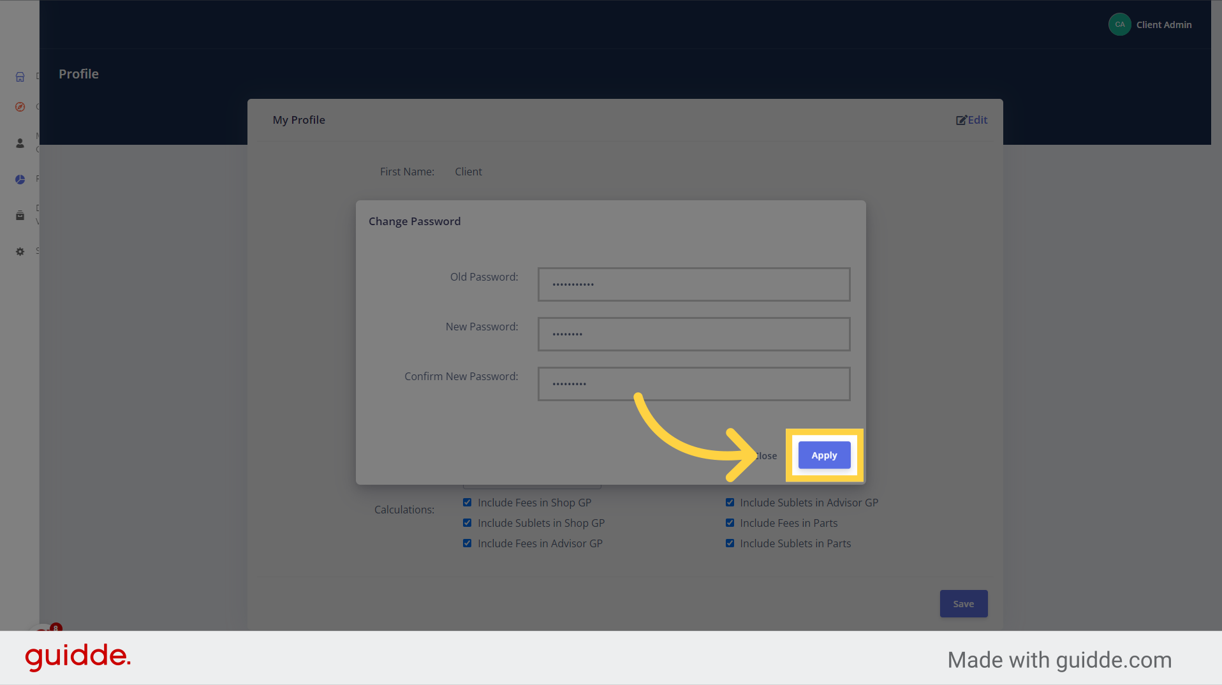Screen dimensions: 1222x685
Task: Open the store icon in the sidebar
Action: (20, 77)
